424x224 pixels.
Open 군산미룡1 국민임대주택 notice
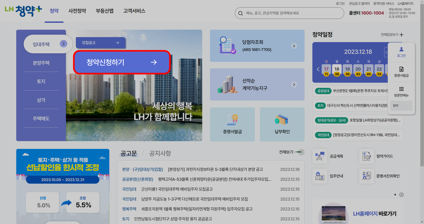coord(177,189)
